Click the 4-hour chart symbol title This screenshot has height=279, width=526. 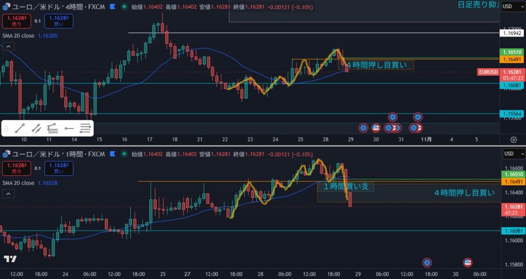pos(57,7)
